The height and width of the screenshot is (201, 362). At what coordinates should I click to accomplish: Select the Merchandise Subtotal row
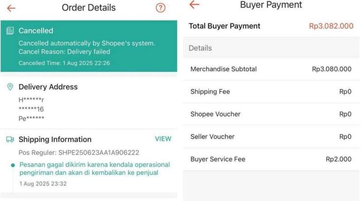pos(271,69)
